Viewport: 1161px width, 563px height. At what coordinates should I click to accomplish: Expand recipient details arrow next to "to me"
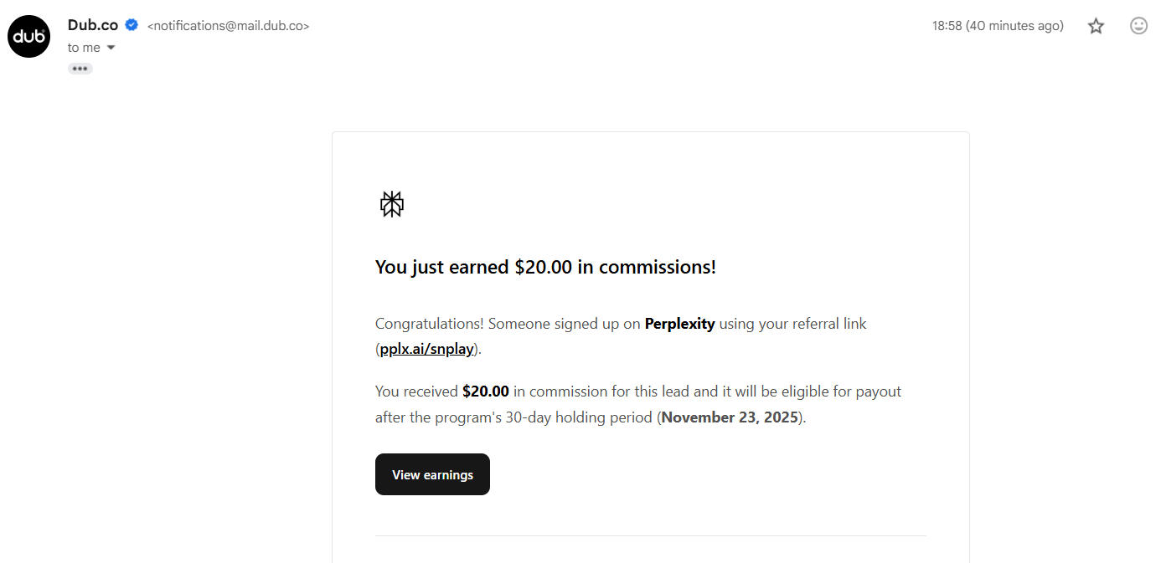[111, 48]
